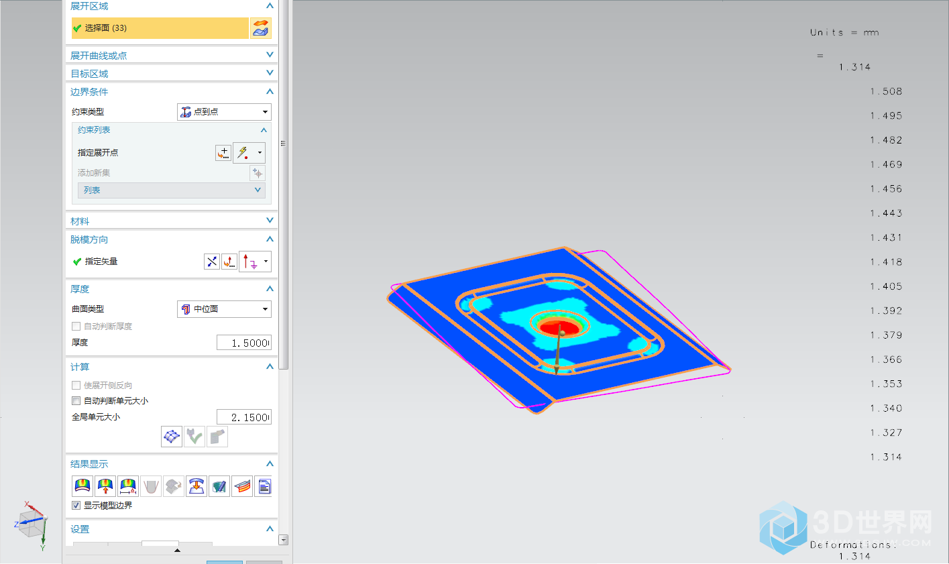Click the Deformations: legend label
The width and height of the screenshot is (949, 564).
[853, 545]
